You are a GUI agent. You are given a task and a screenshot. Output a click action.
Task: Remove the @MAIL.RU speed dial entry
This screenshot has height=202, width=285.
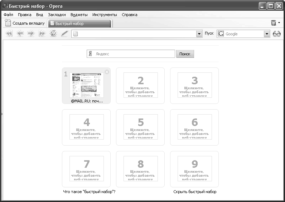click(x=107, y=72)
